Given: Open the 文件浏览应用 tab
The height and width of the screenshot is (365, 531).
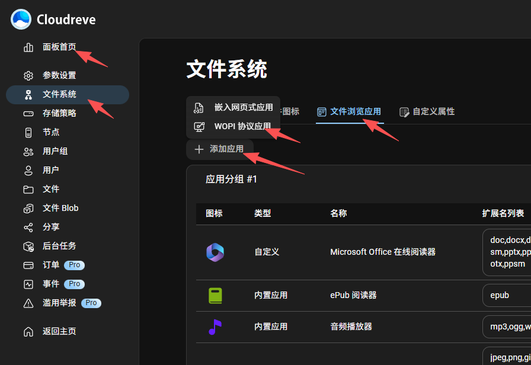Looking at the screenshot, I should [350, 111].
